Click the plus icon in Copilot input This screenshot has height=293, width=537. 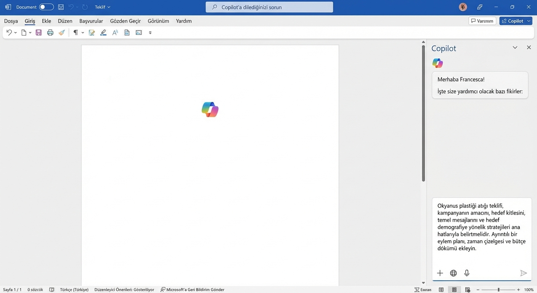440,273
